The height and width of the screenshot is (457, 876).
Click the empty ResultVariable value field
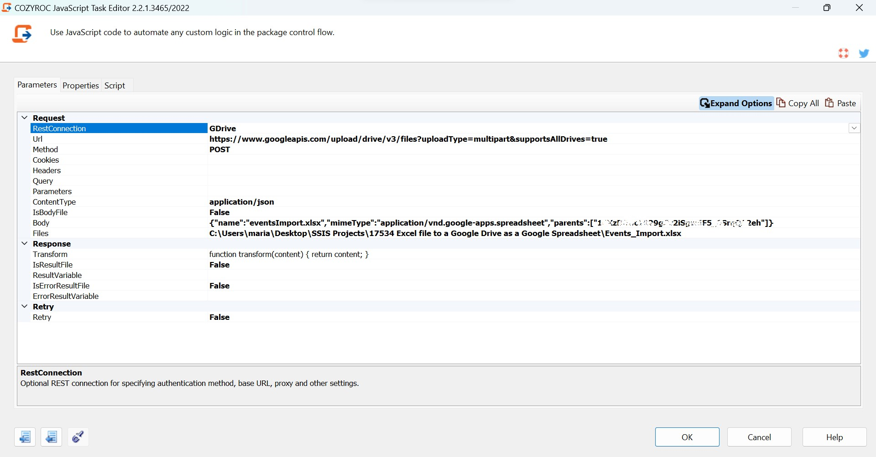[534, 275]
